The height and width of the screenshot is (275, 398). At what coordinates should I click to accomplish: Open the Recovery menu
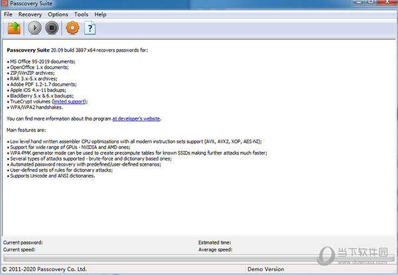(x=30, y=15)
